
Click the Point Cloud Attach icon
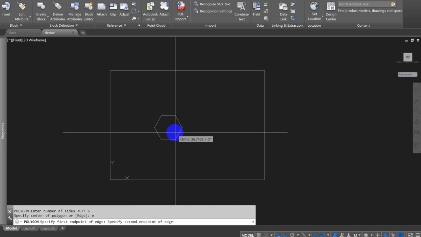click(164, 9)
